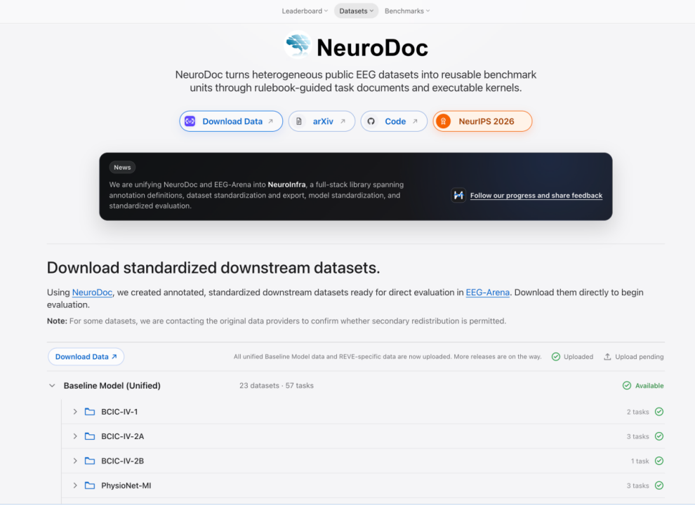The height and width of the screenshot is (505, 695).
Task: Expand the BCIC-IV-2B dataset row
Action: point(75,461)
